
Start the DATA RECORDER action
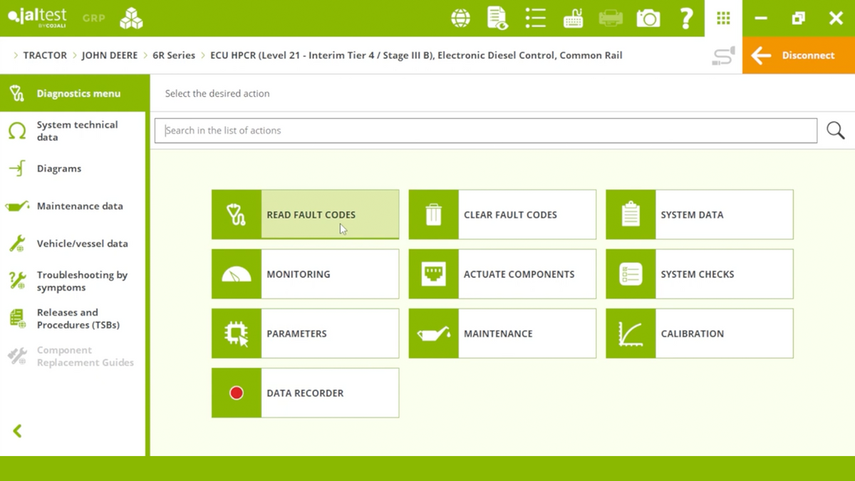click(x=305, y=393)
